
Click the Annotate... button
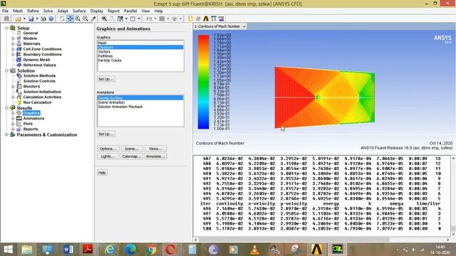(155, 156)
